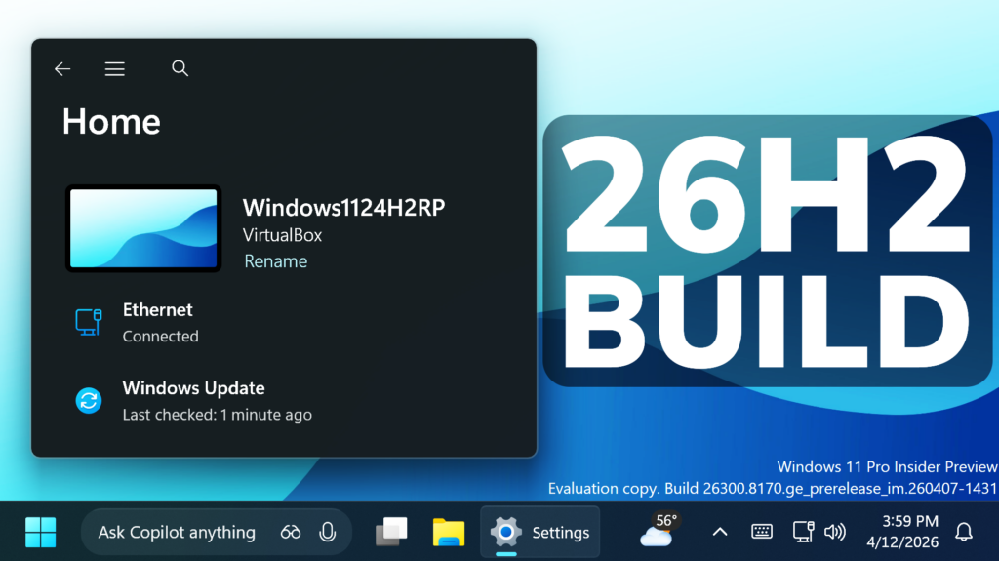Open the hamburger navigation menu
Image resolution: width=999 pixels, height=561 pixels.
coord(115,69)
